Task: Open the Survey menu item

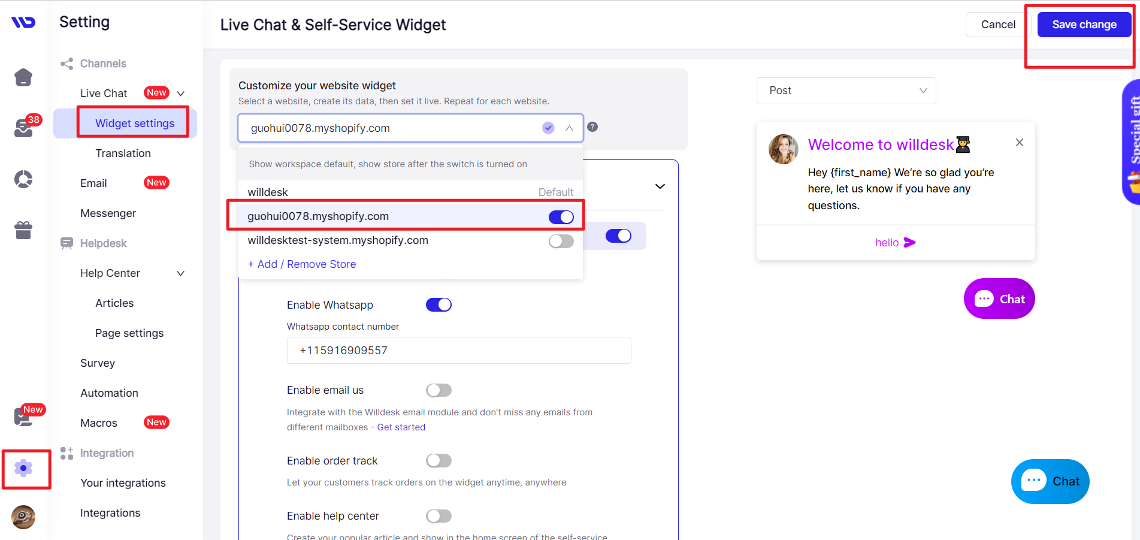Action: pyautogui.click(x=98, y=363)
